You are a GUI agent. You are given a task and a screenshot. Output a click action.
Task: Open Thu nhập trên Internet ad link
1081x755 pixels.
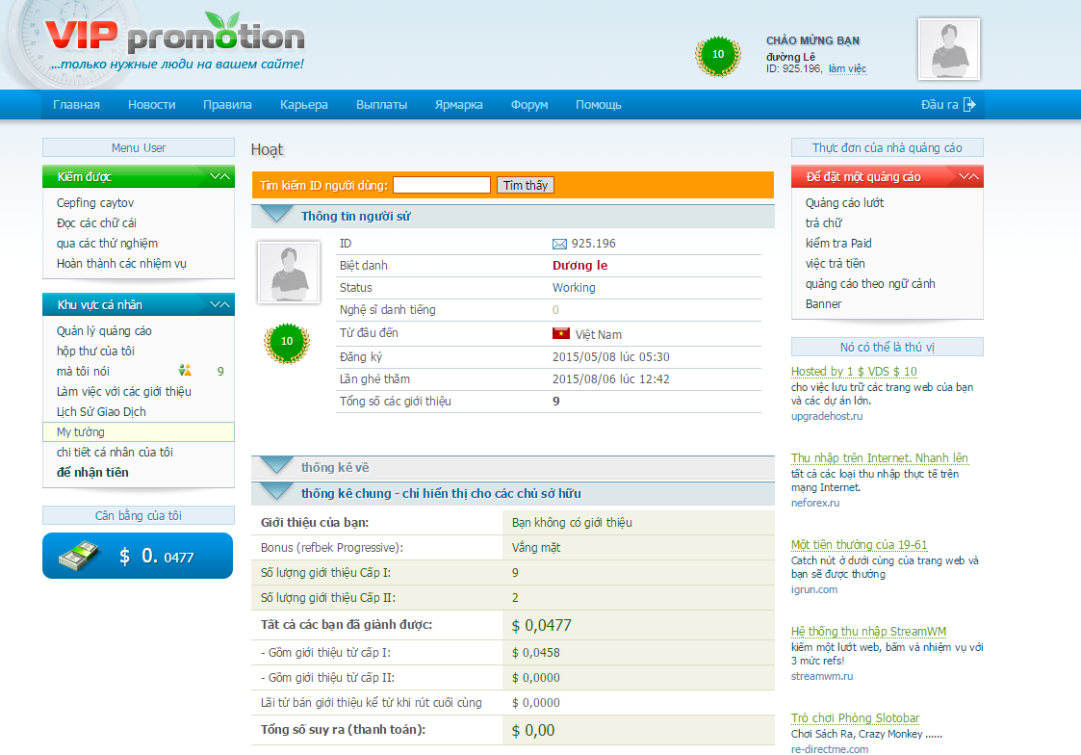point(879,457)
